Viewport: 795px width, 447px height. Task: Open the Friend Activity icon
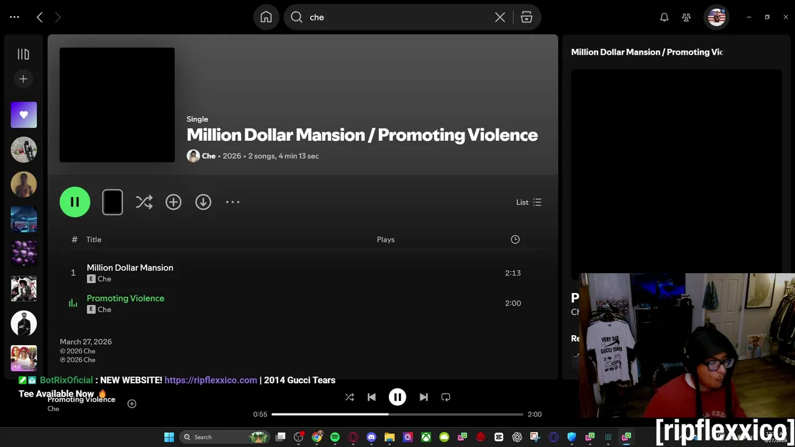pos(686,17)
